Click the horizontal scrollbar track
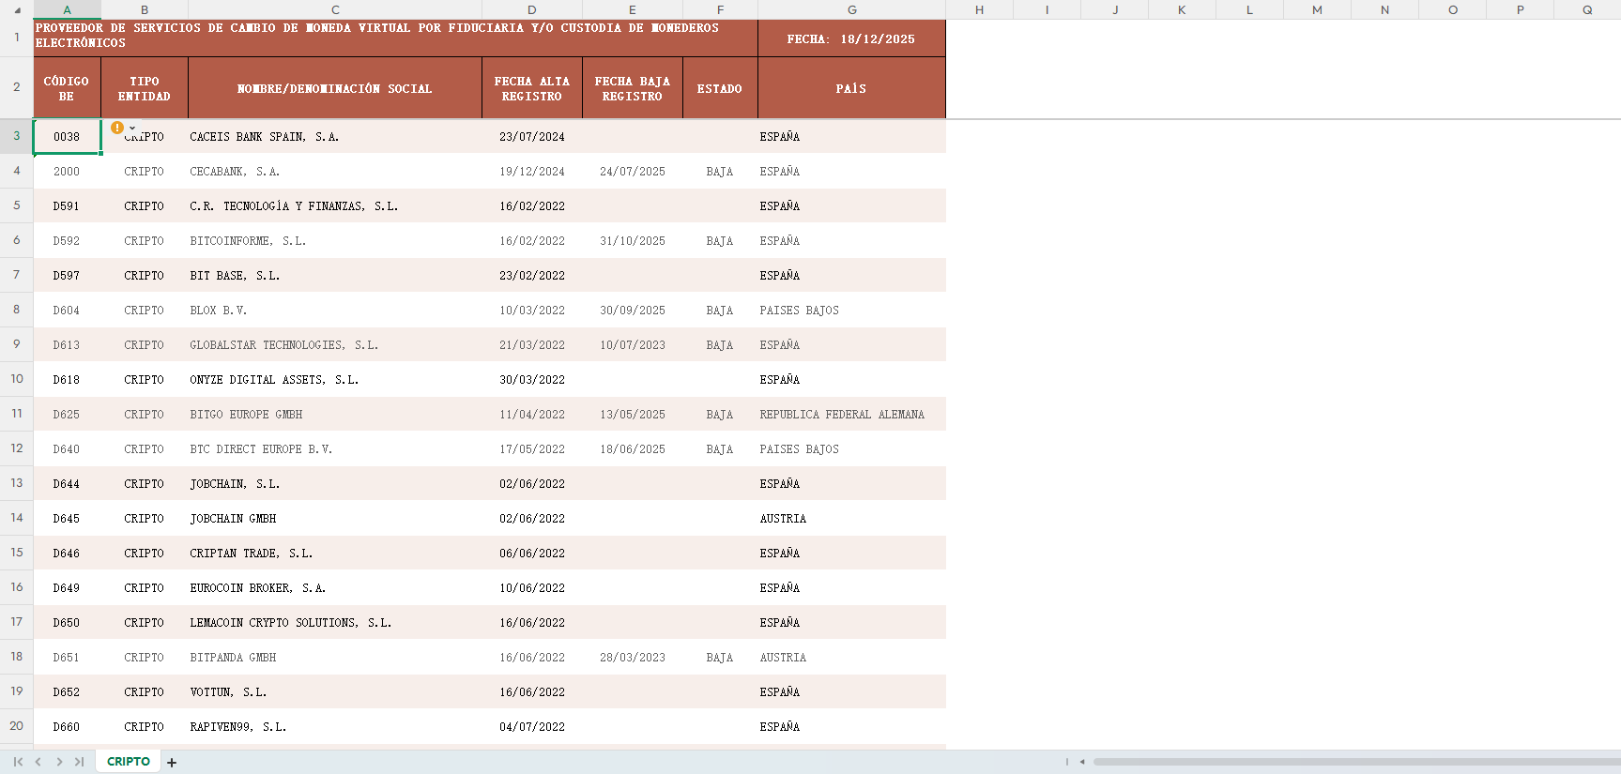The image size is (1621, 774). tap(1352, 762)
